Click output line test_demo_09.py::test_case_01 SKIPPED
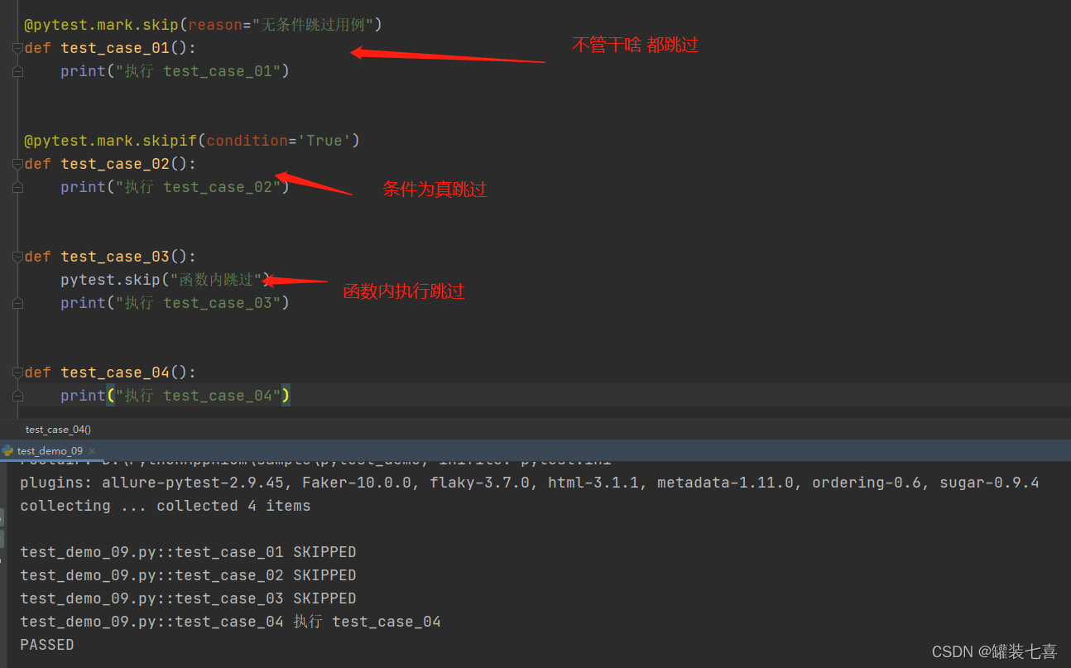This screenshot has height=668, width=1071. 188,552
